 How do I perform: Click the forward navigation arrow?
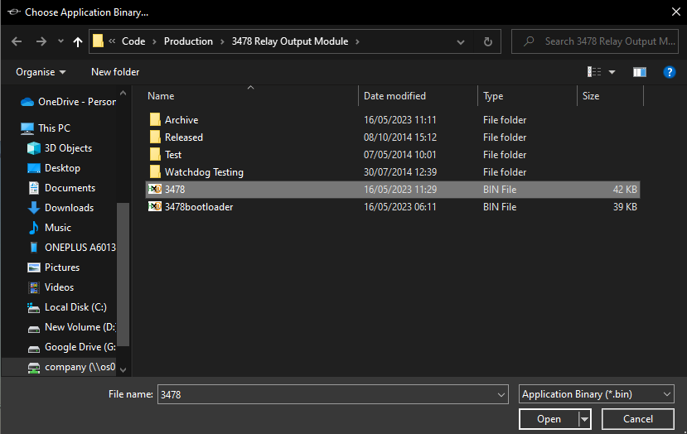41,41
